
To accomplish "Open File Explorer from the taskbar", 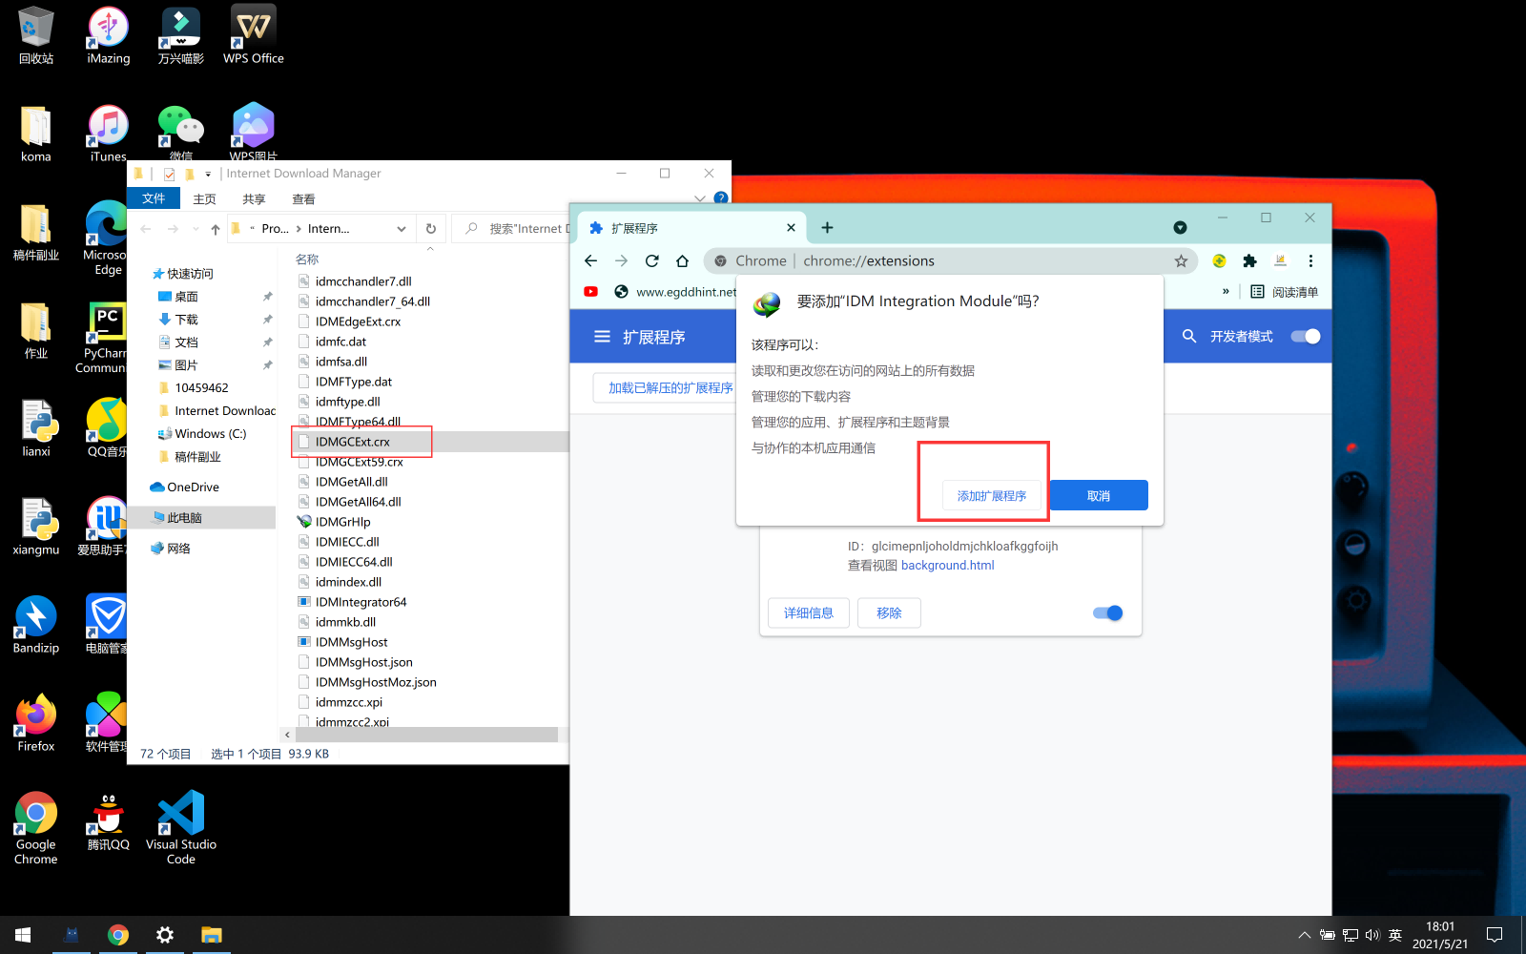I will (x=212, y=935).
